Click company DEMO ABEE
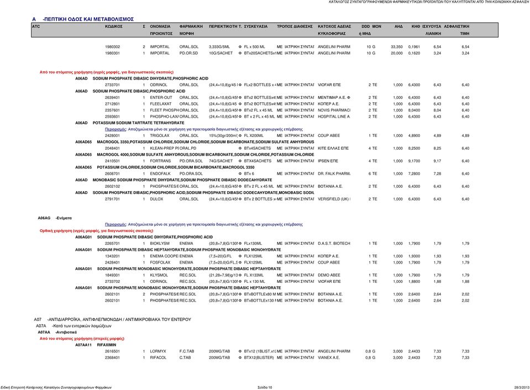This screenshot has width=530, height=390. coord(329,275)
